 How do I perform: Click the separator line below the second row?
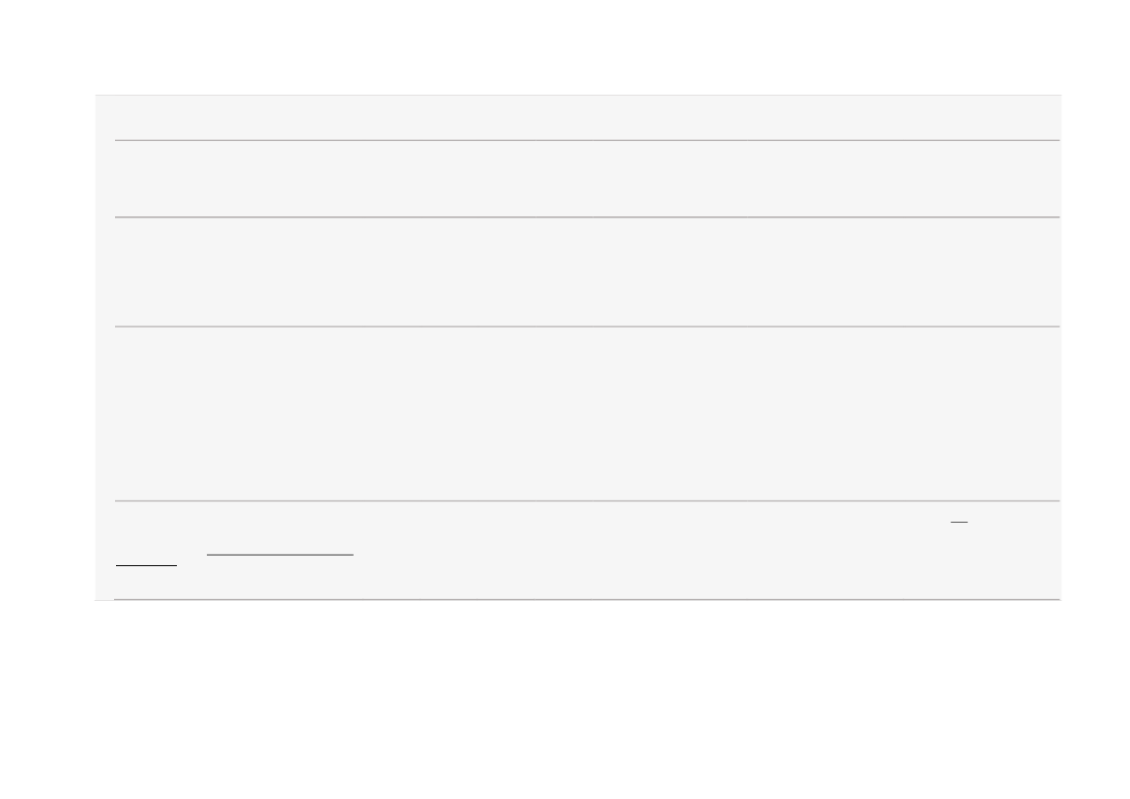coord(588,216)
